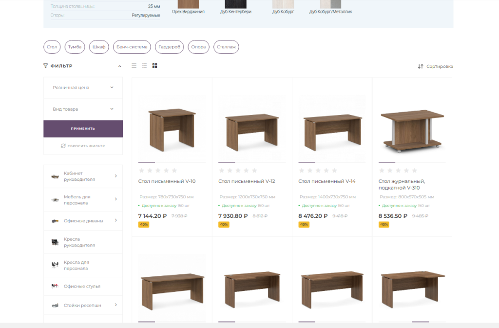499x328 pixels.
Task: Select the Тумба category tag
Action: click(75, 47)
